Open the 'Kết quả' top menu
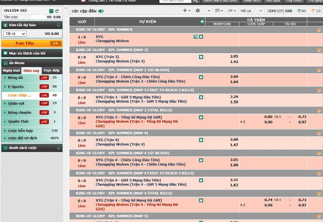 [x=273, y=1]
